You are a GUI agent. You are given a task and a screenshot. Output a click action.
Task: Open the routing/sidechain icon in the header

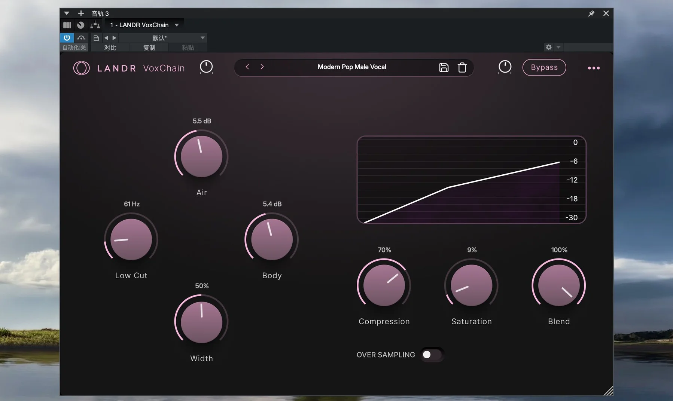click(x=95, y=25)
